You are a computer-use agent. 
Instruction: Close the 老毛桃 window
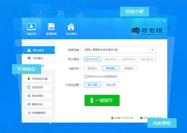[164, 21]
